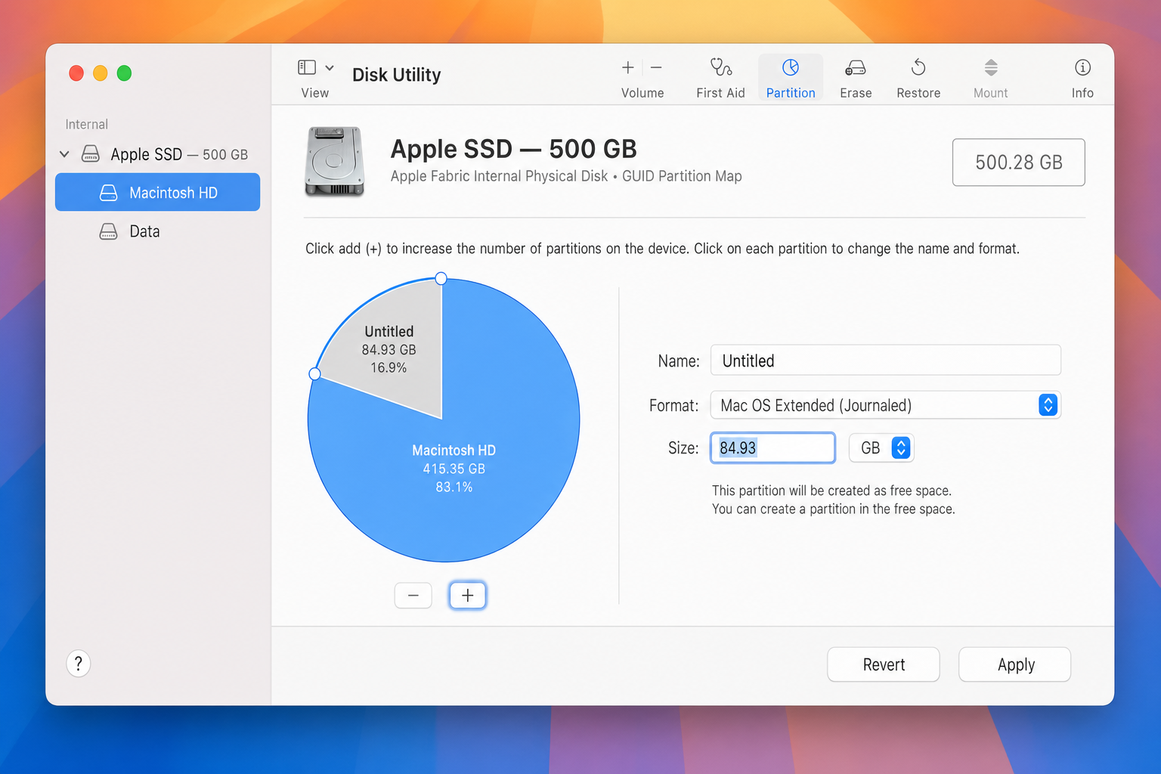The image size is (1161, 774).
Task: Open the GB size unit dropdown
Action: point(881,447)
